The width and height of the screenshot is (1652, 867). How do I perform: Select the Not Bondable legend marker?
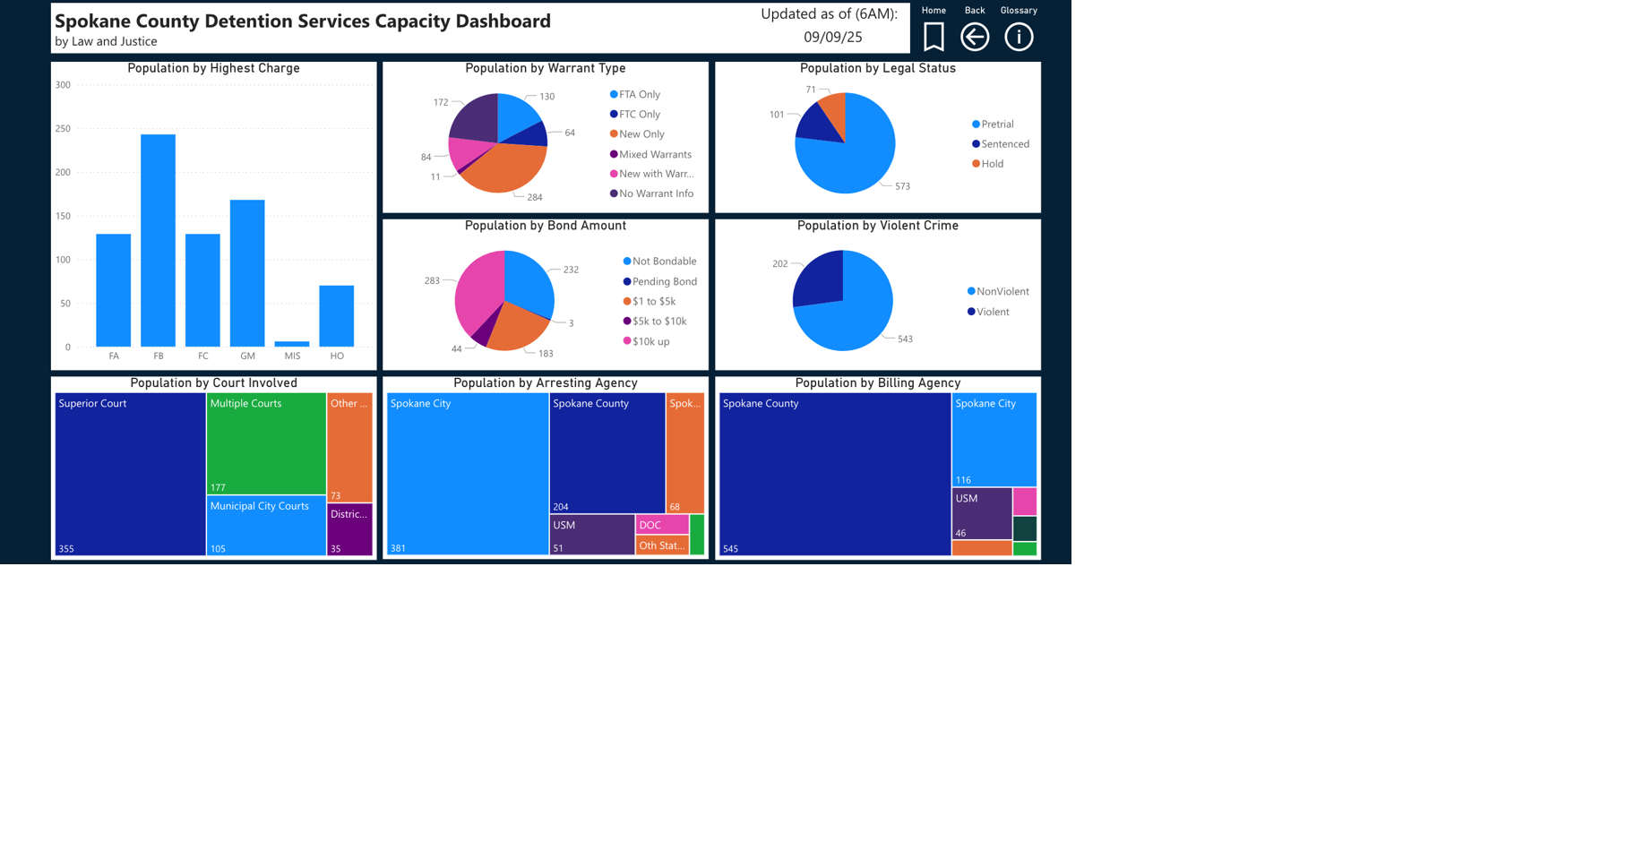click(x=626, y=261)
